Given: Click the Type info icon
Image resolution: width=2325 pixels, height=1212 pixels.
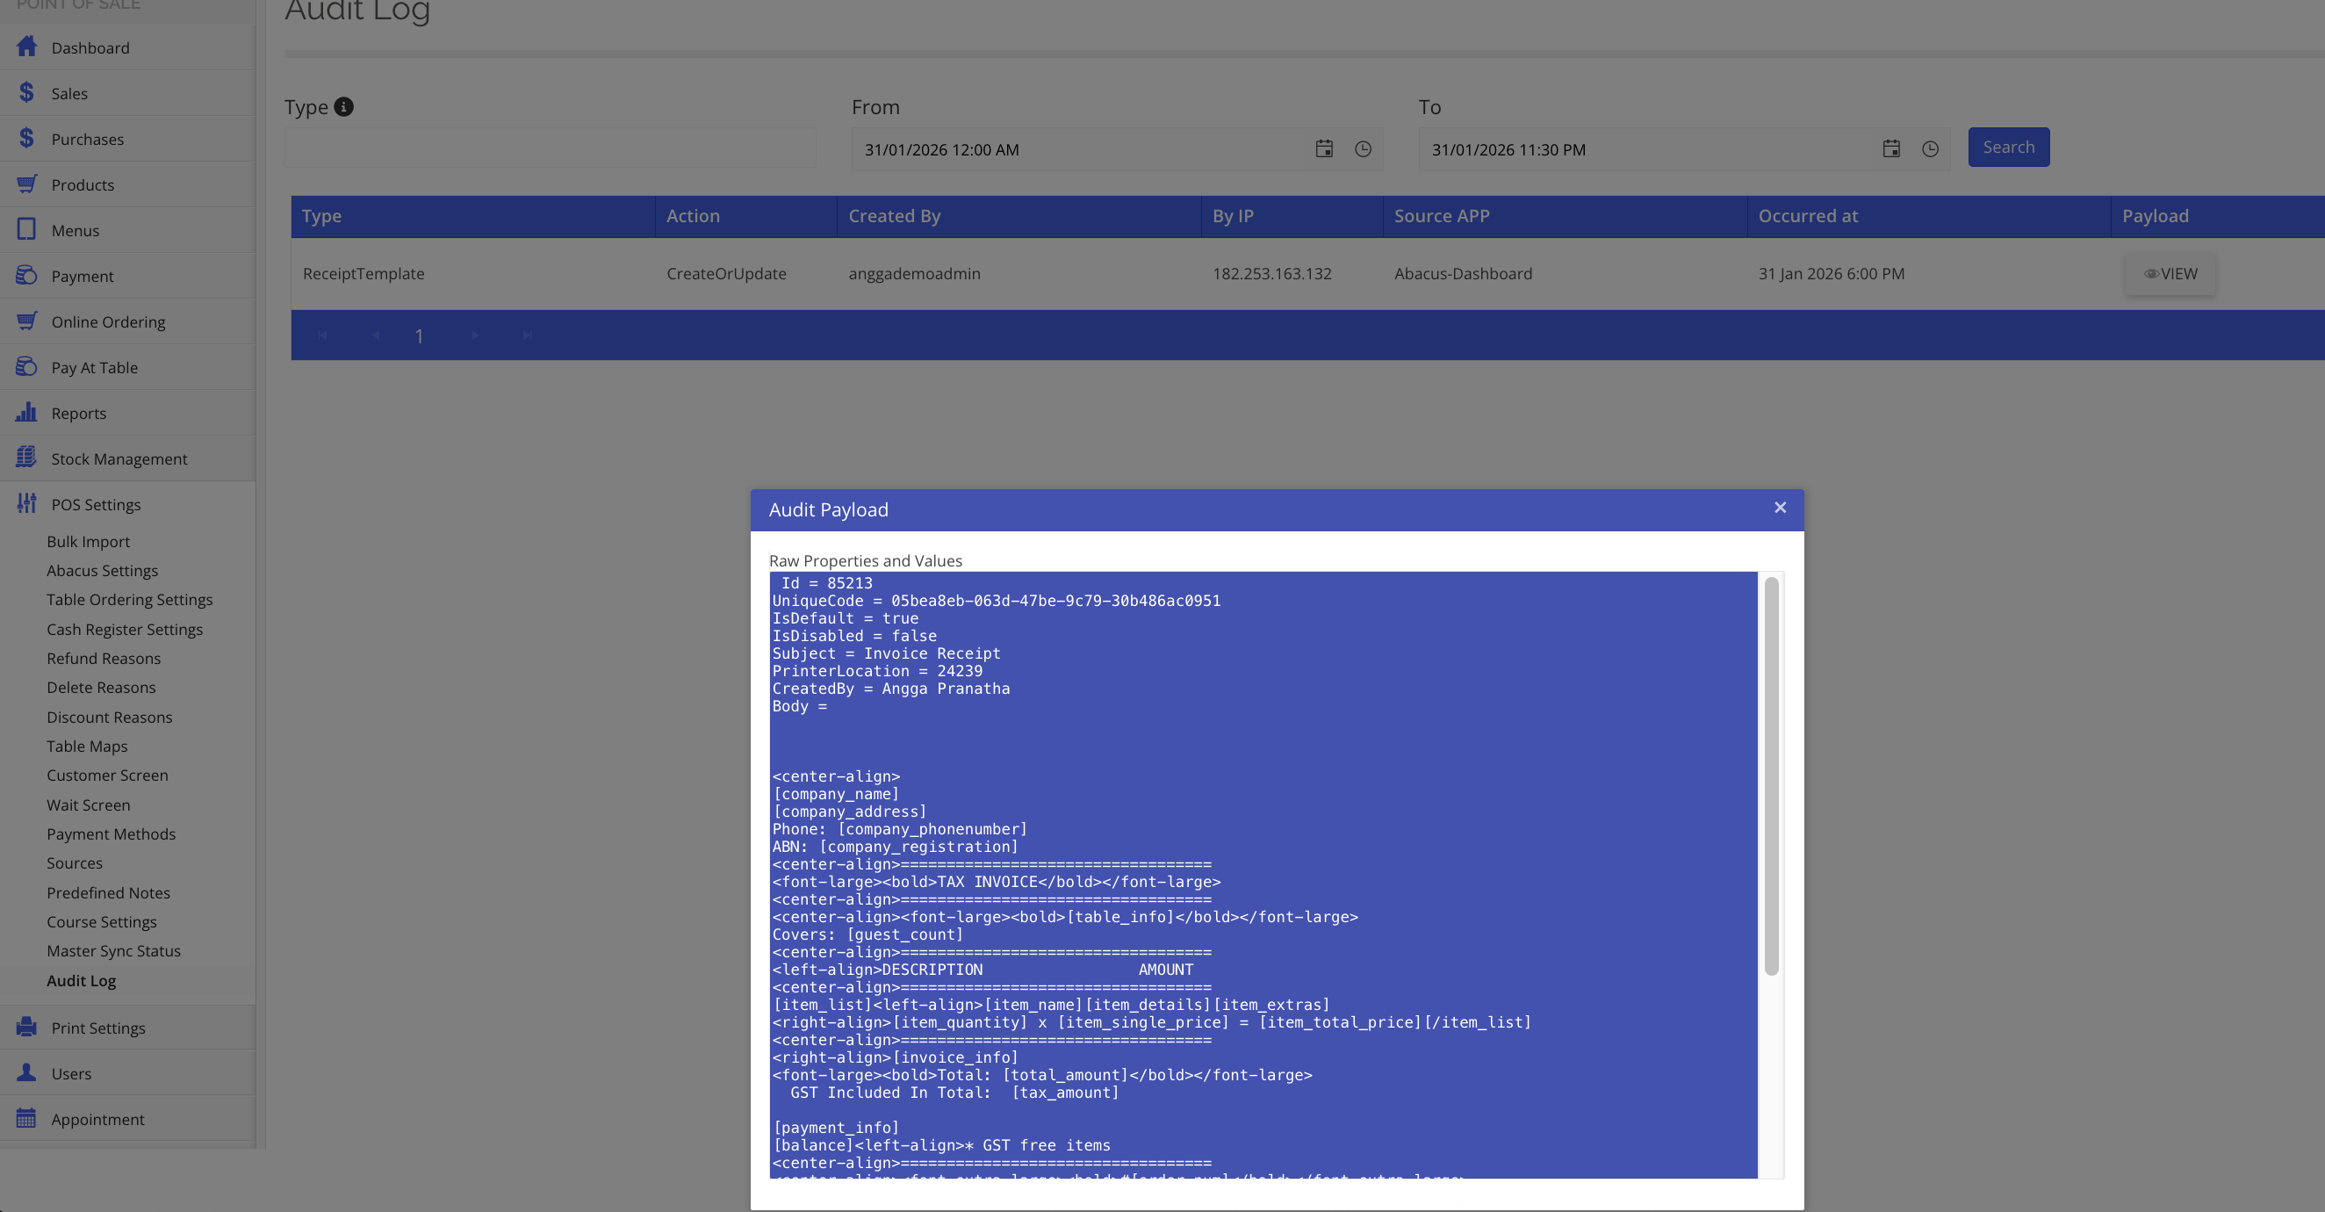Looking at the screenshot, I should [x=344, y=106].
